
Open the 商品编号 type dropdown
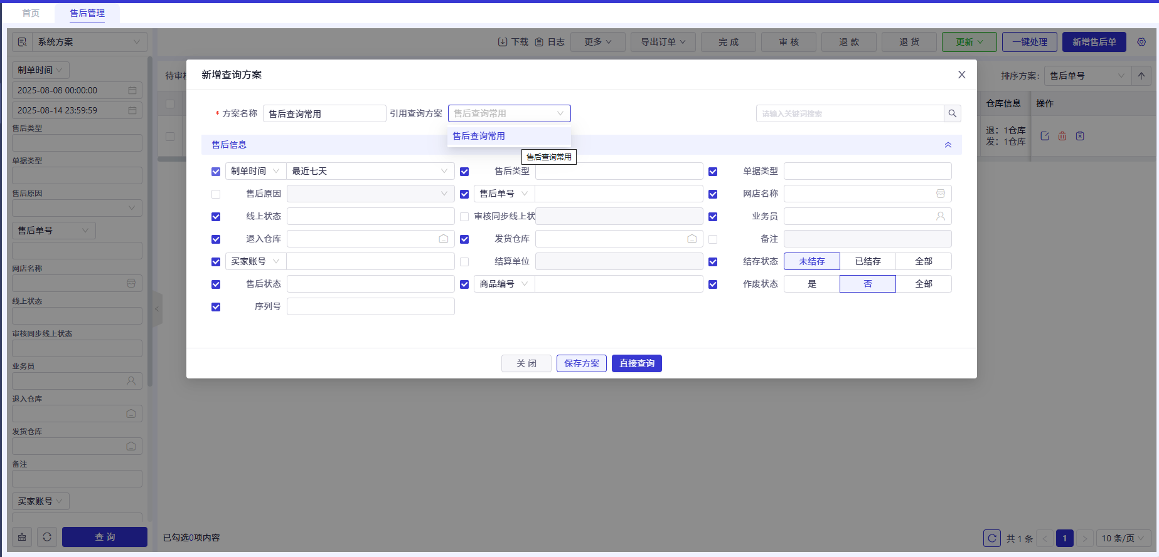pos(504,284)
